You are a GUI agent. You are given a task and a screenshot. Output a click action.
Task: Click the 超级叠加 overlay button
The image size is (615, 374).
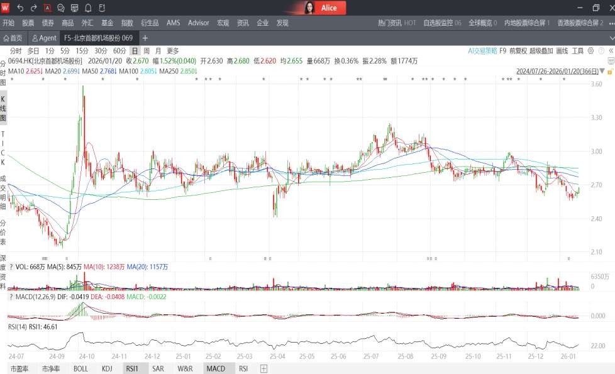[541, 51]
